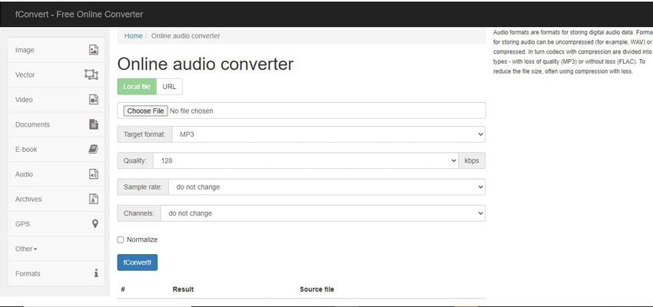
Task: Switch to the Local file tab
Action: point(137,87)
